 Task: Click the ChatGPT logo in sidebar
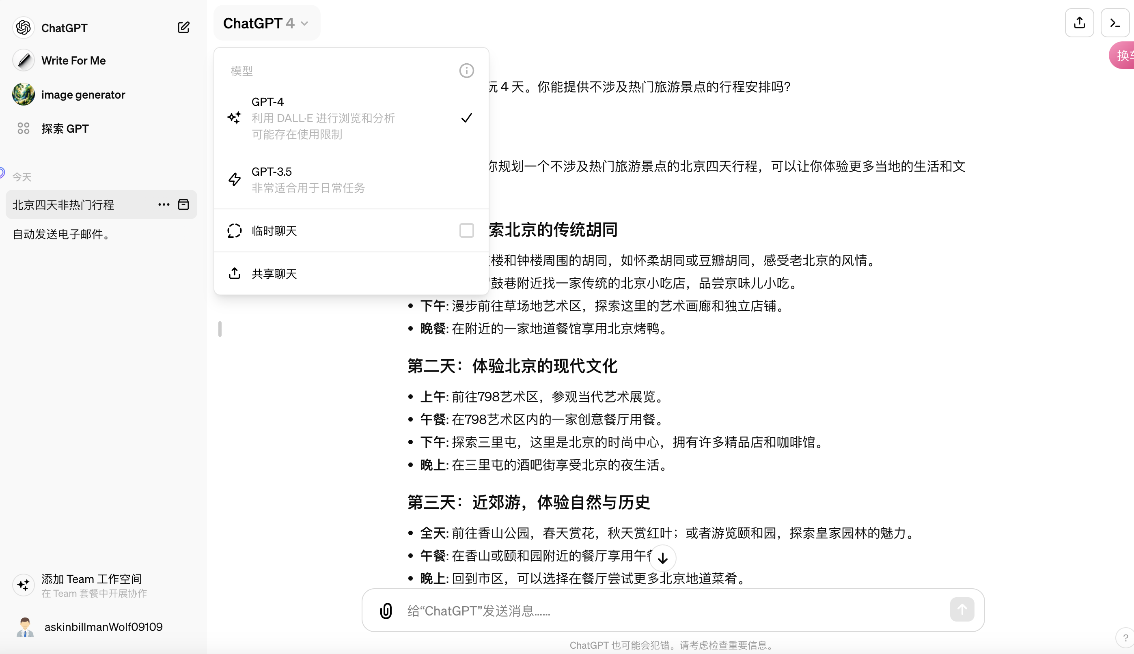coord(24,28)
